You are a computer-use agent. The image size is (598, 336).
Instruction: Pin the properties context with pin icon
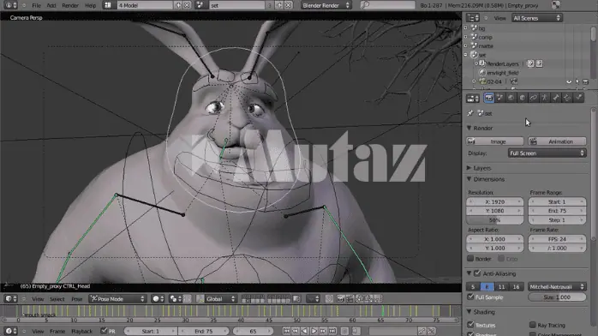[x=470, y=113]
